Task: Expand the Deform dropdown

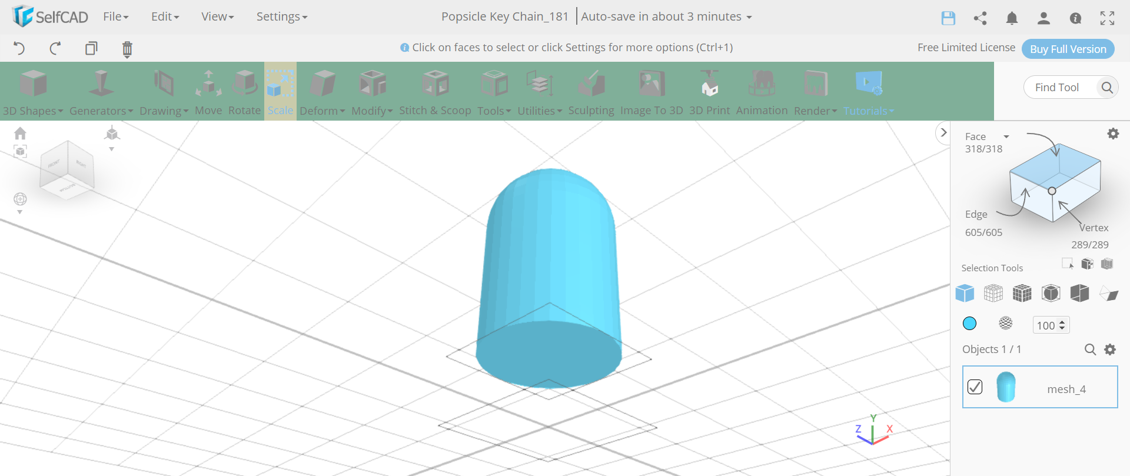Action: pyautogui.click(x=323, y=92)
